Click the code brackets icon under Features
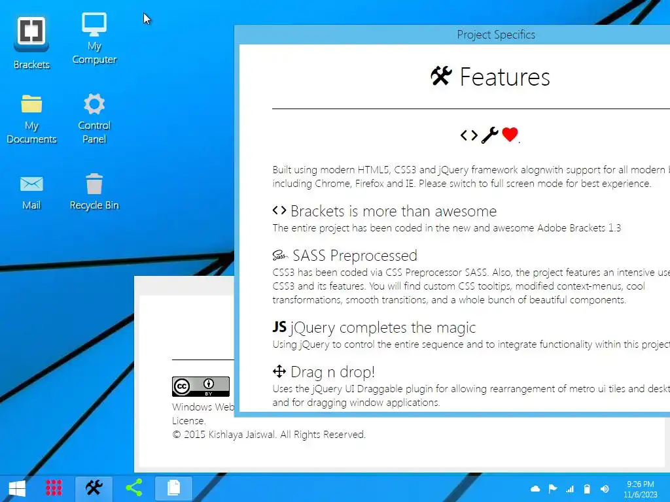 click(x=468, y=135)
